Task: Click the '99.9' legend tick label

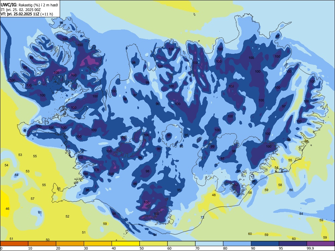Action: point(310,248)
